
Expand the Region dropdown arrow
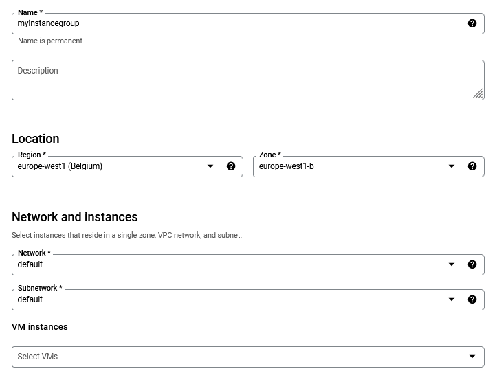point(210,166)
